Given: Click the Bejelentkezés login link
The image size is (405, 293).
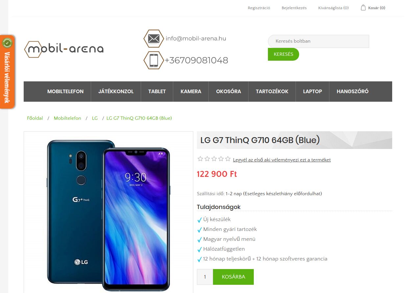Looking at the screenshot, I should [x=294, y=8].
